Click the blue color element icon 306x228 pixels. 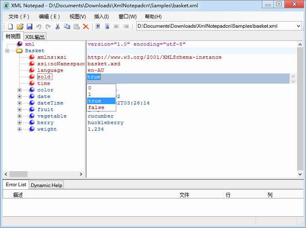tap(32, 90)
